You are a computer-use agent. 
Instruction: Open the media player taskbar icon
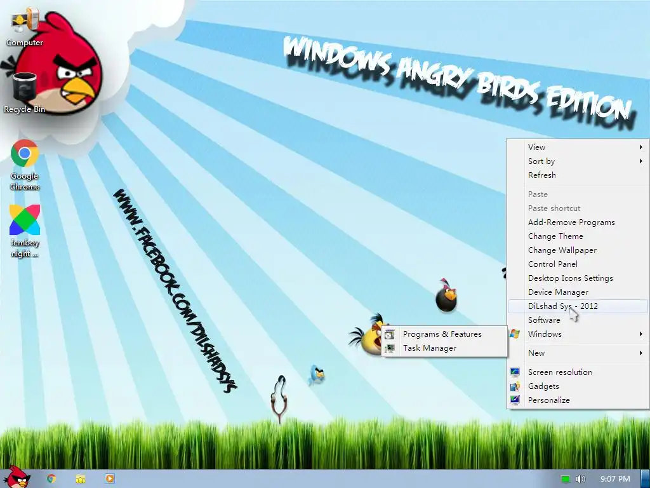[x=109, y=478]
